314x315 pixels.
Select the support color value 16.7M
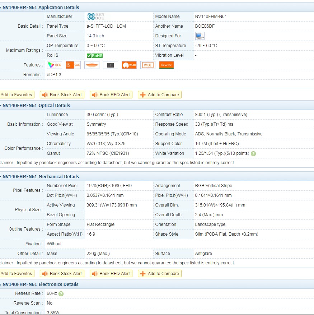point(217,144)
